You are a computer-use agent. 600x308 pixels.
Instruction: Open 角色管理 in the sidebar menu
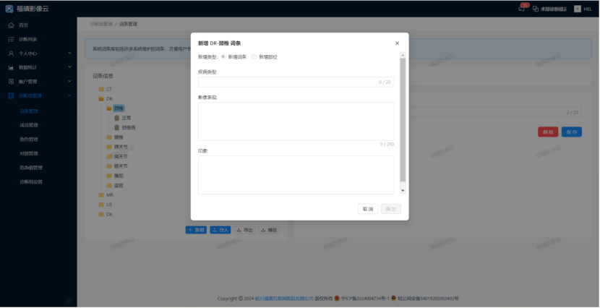pos(29,139)
